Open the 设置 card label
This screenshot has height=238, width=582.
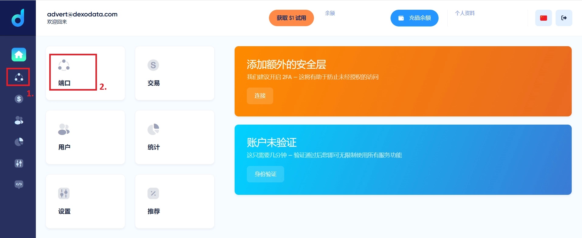click(64, 211)
